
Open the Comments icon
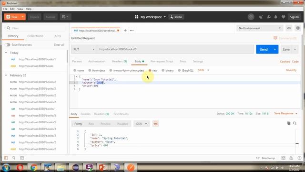point(275,38)
